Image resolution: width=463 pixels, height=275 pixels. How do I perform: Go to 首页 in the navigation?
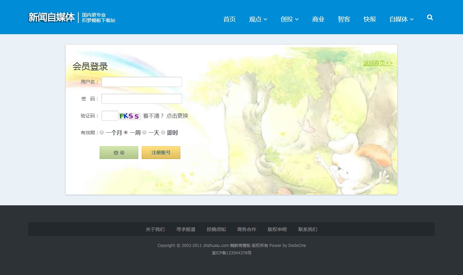pos(229,19)
